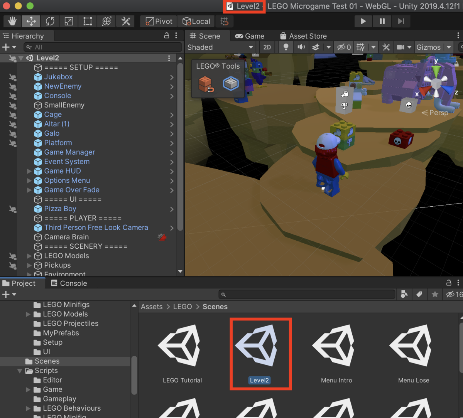Open Shaded draw mode dropdown

[x=220, y=47]
